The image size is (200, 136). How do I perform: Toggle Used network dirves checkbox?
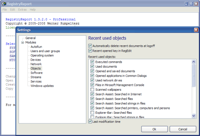tap(92, 80)
